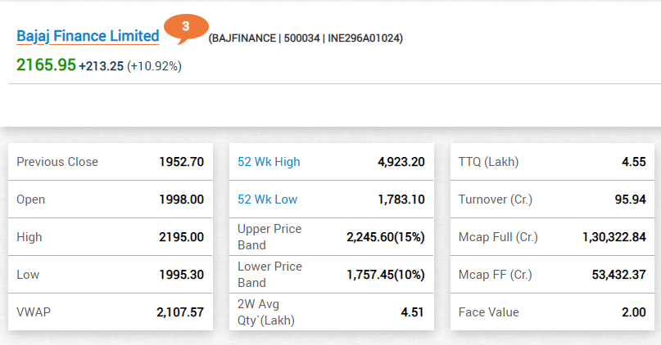Select the Previous Close value 1952.70
This screenshot has width=661, height=345.
pos(181,162)
